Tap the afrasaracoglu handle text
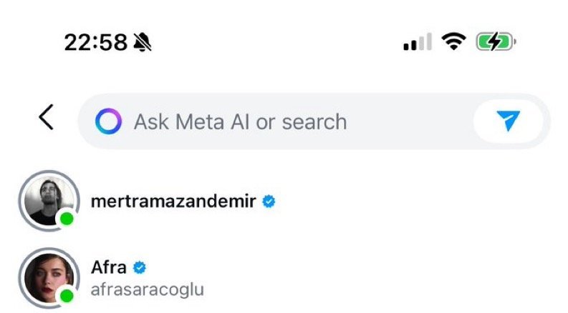Image resolution: width=568 pixels, height=313 pixels. [147, 289]
